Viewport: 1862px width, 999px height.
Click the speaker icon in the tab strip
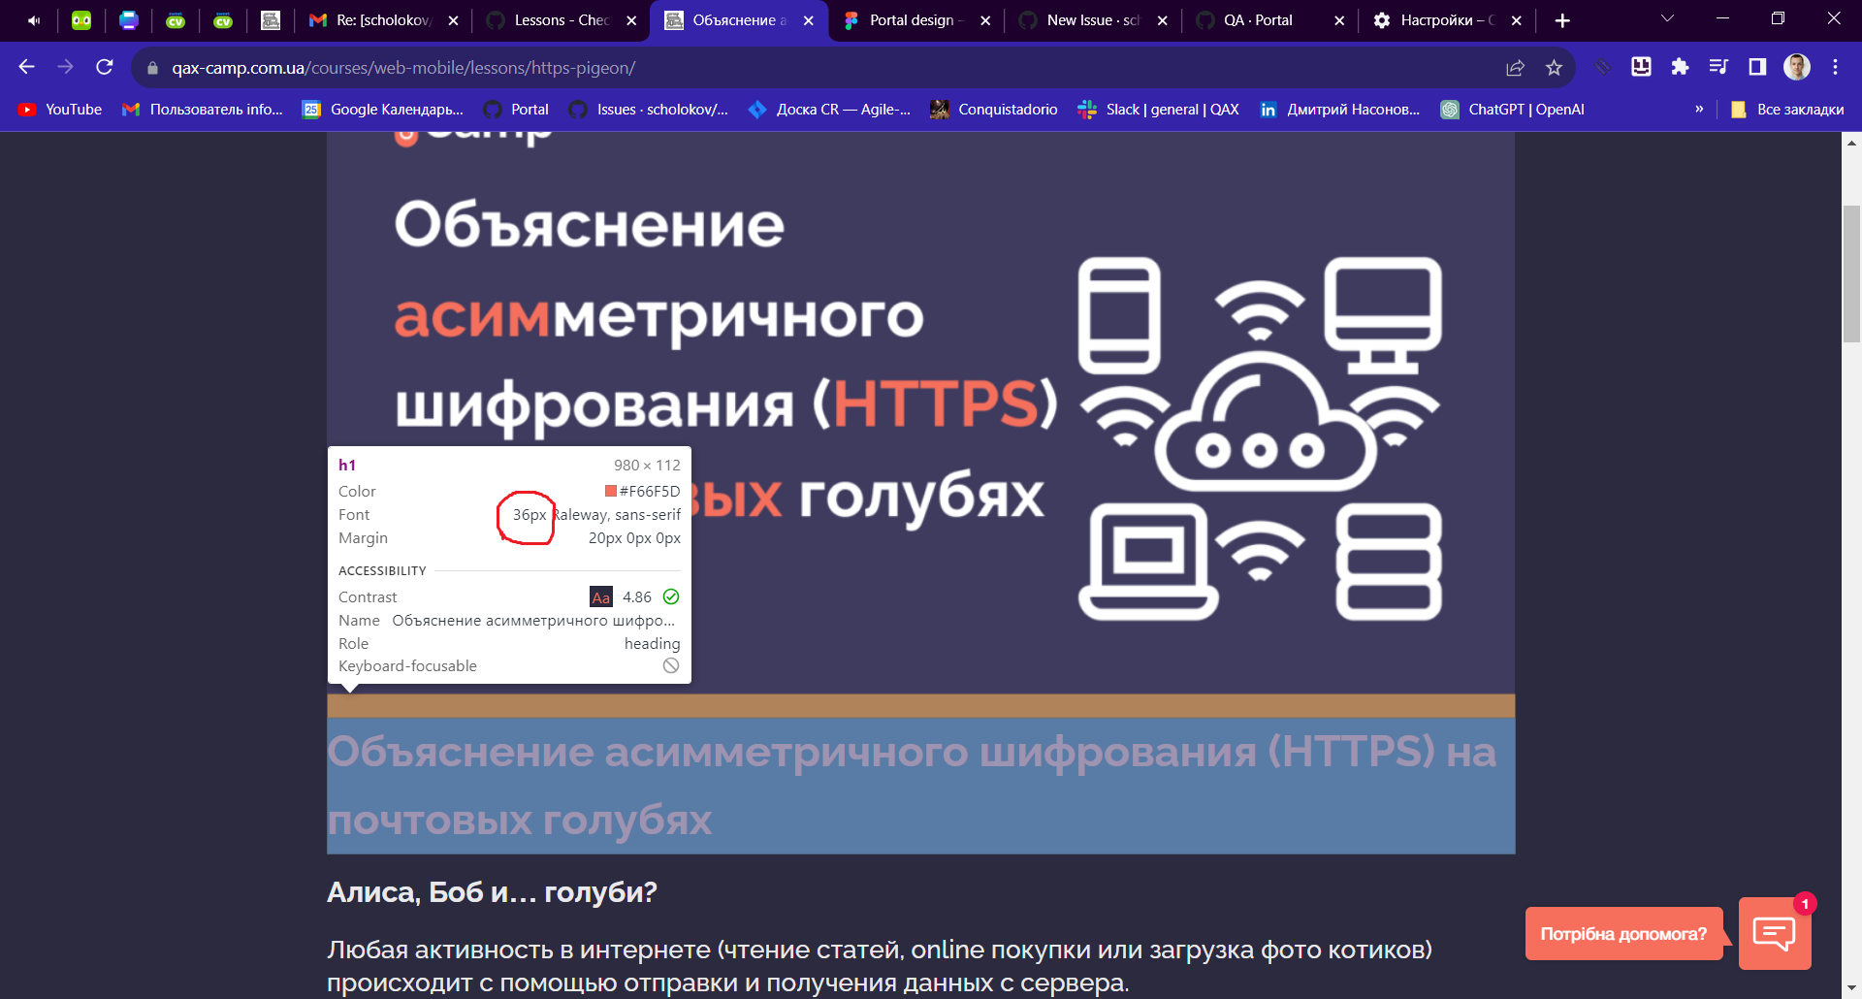pyautogui.click(x=35, y=17)
